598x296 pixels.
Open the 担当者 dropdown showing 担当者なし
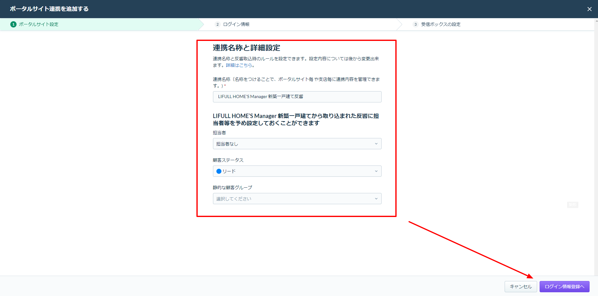click(297, 144)
